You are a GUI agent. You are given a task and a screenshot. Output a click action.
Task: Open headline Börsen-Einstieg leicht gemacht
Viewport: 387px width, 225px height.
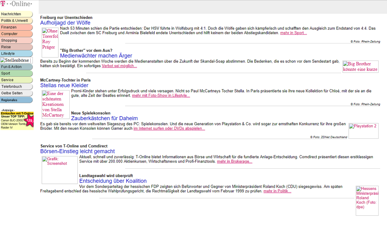pyautogui.click(x=77, y=151)
